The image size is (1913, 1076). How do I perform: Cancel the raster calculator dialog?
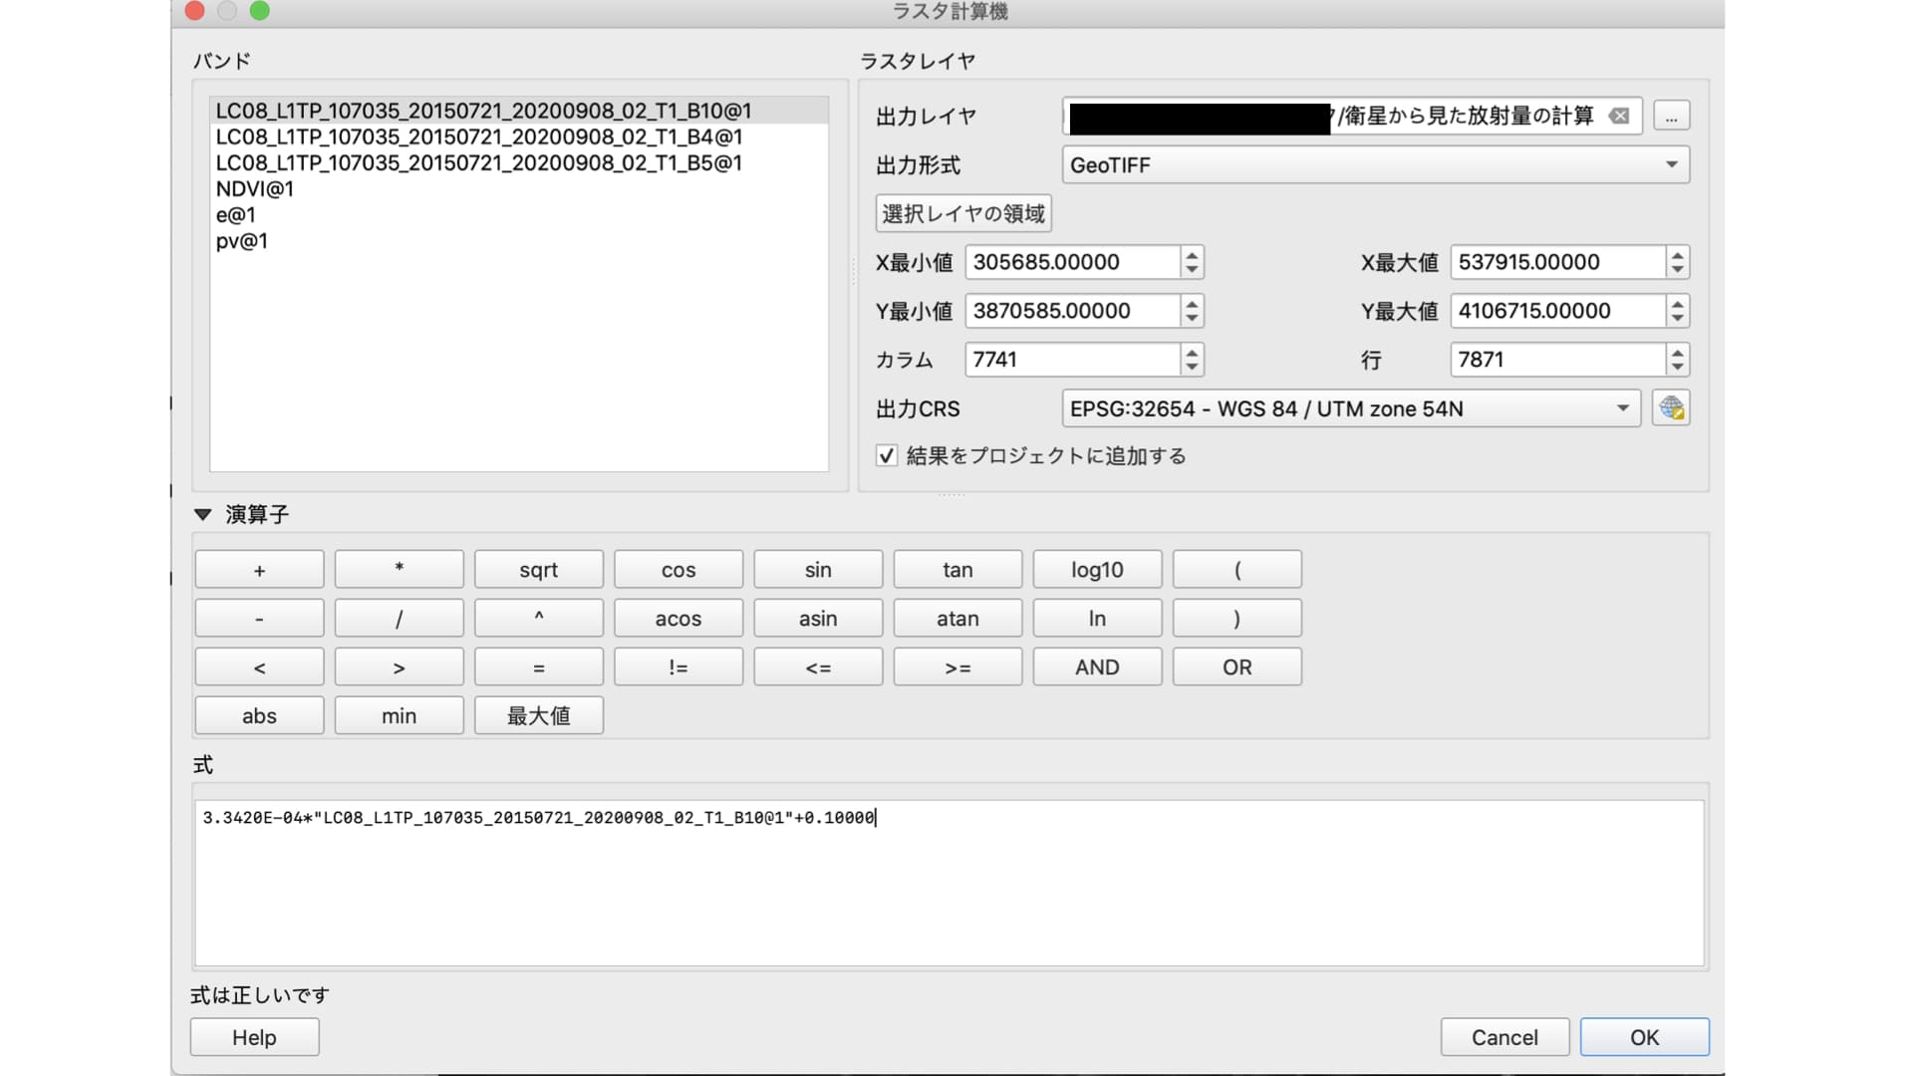[x=1504, y=1037]
